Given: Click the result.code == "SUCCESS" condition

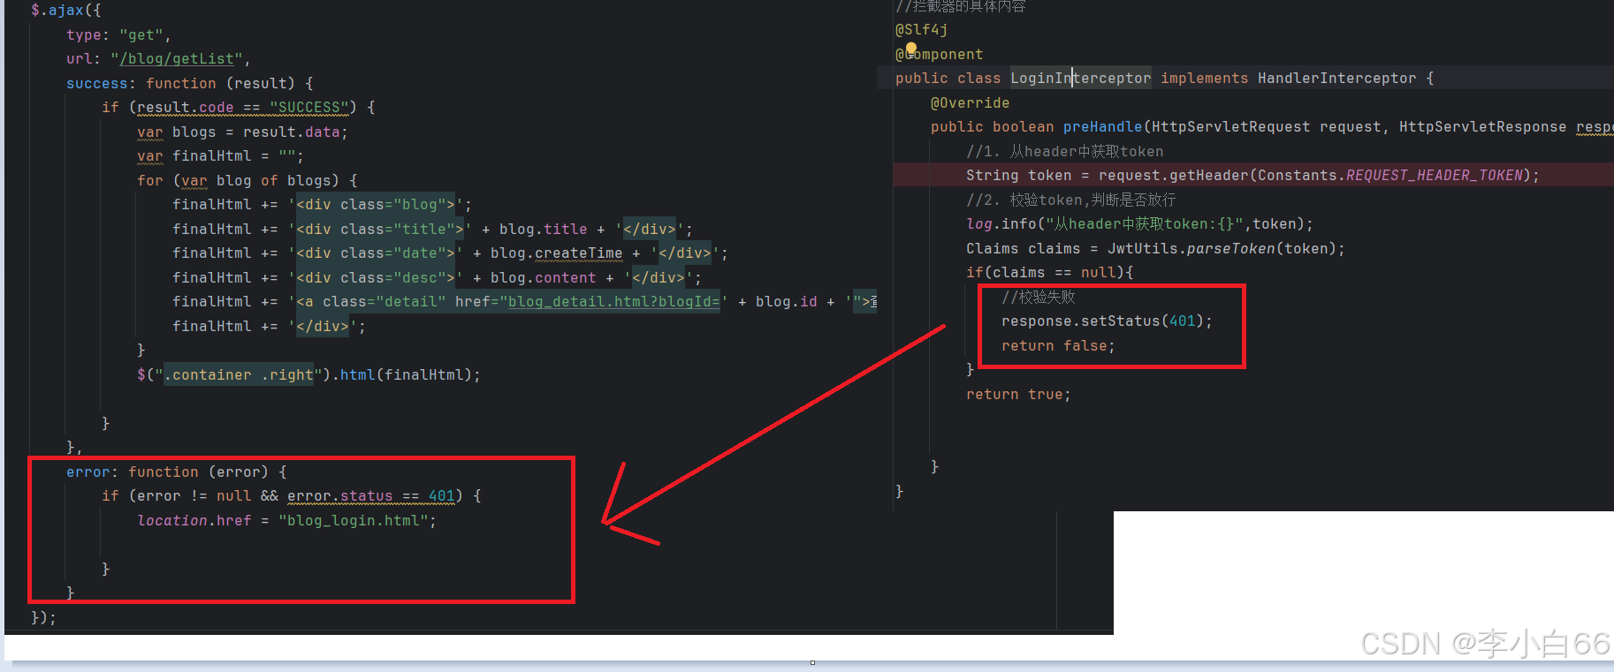Looking at the screenshot, I should coord(242,108).
